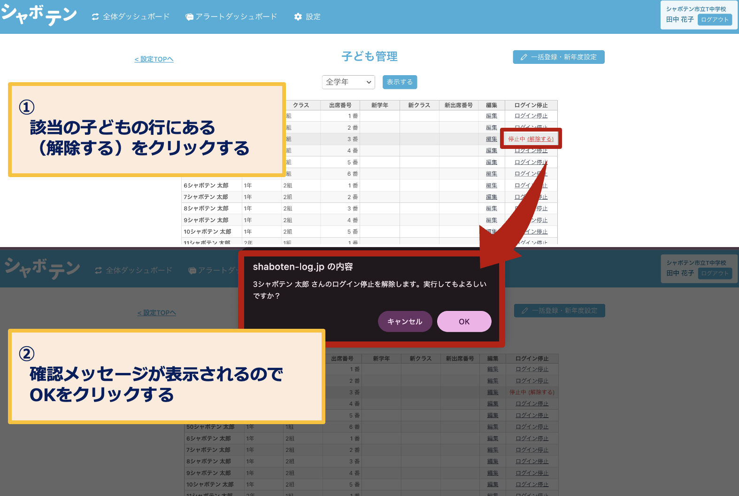Click dimmed pencil icon on lower 一括登録 button

coord(525,311)
